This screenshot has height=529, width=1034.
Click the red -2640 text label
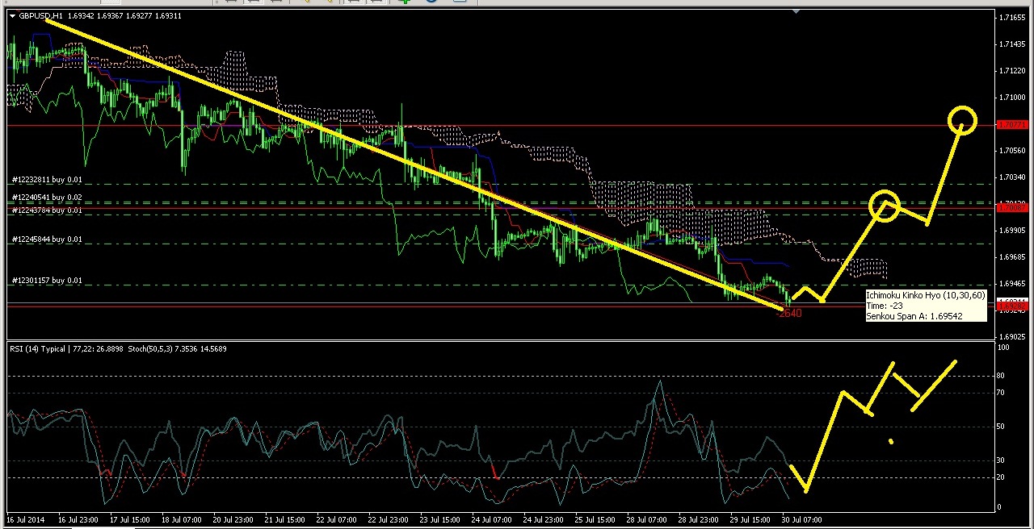pyautogui.click(x=788, y=314)
